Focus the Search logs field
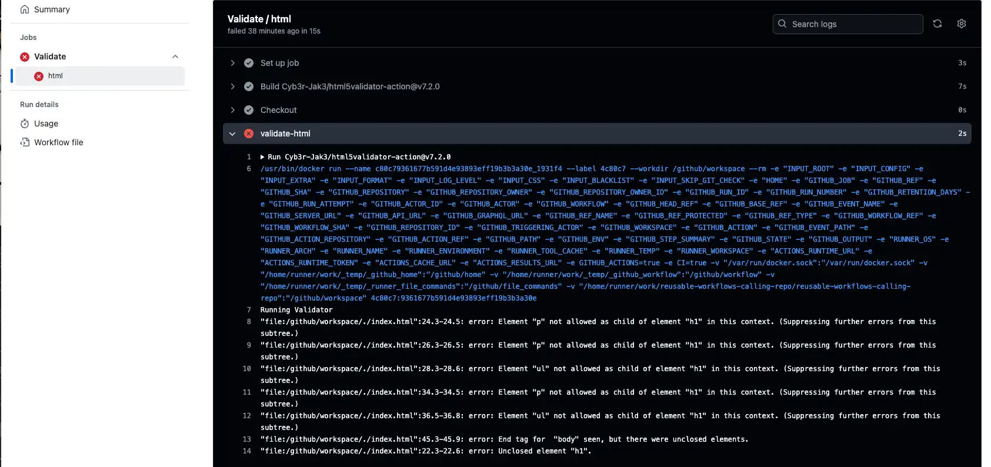The width and height of the screenshot is (991, 467). click(847, 24)
